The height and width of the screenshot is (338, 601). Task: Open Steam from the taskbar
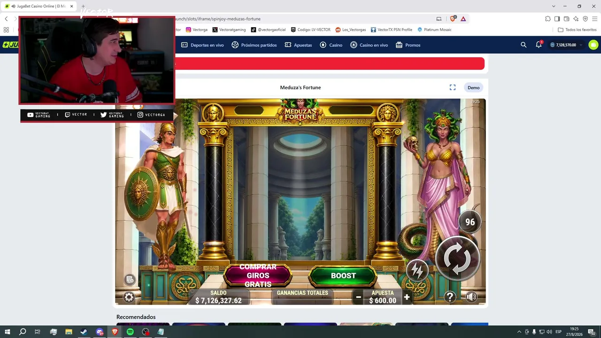[x=84, y=332]
